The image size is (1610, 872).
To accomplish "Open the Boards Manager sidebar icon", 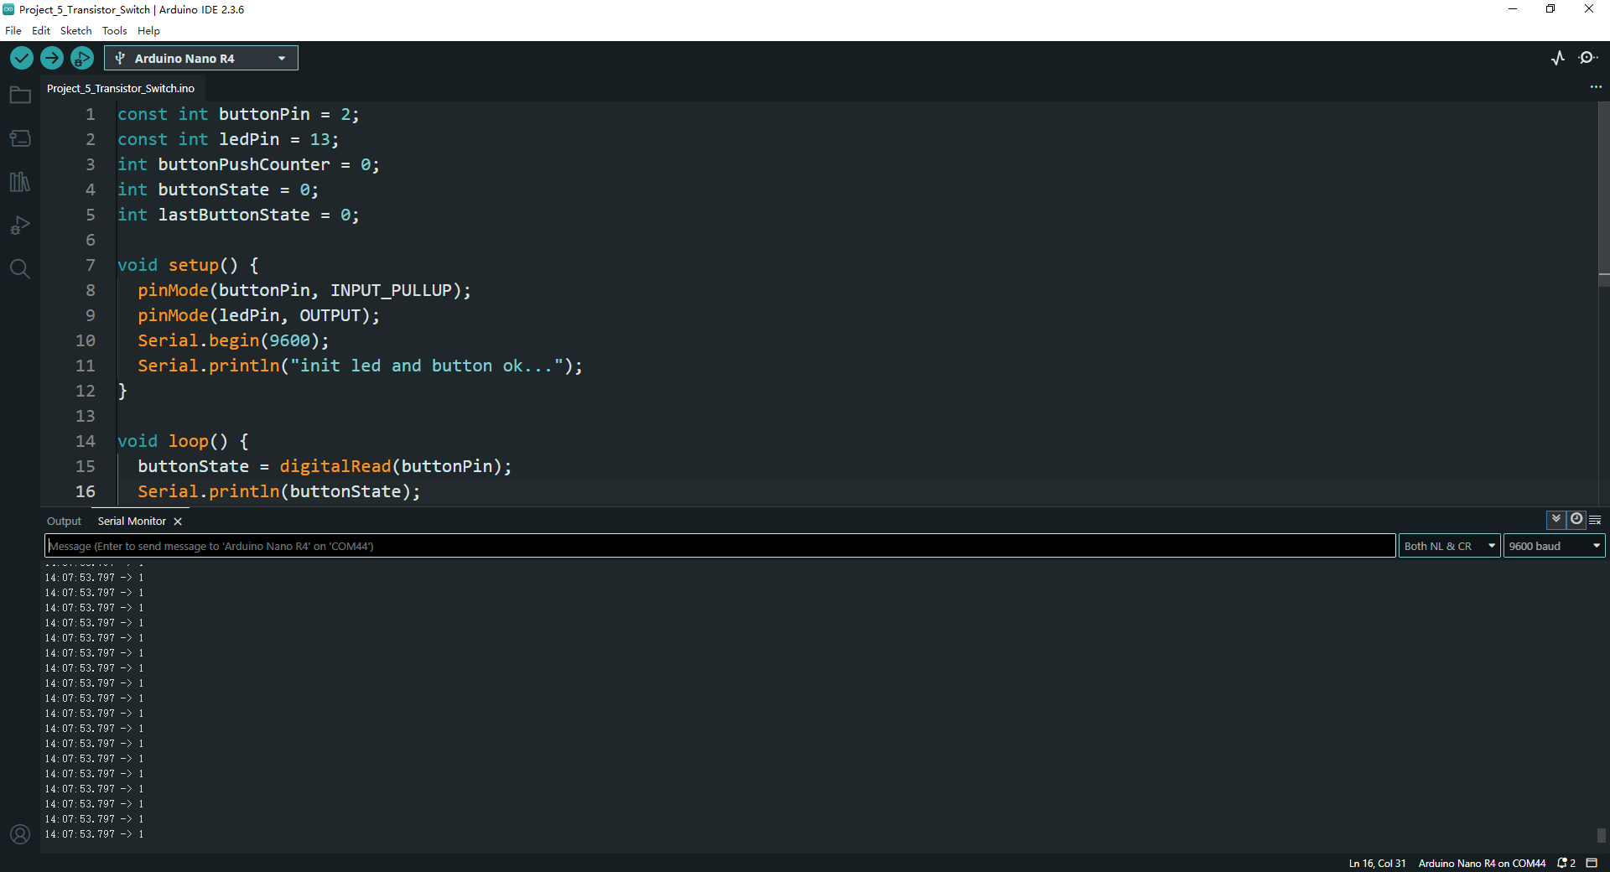I will [x=20, y=138].
